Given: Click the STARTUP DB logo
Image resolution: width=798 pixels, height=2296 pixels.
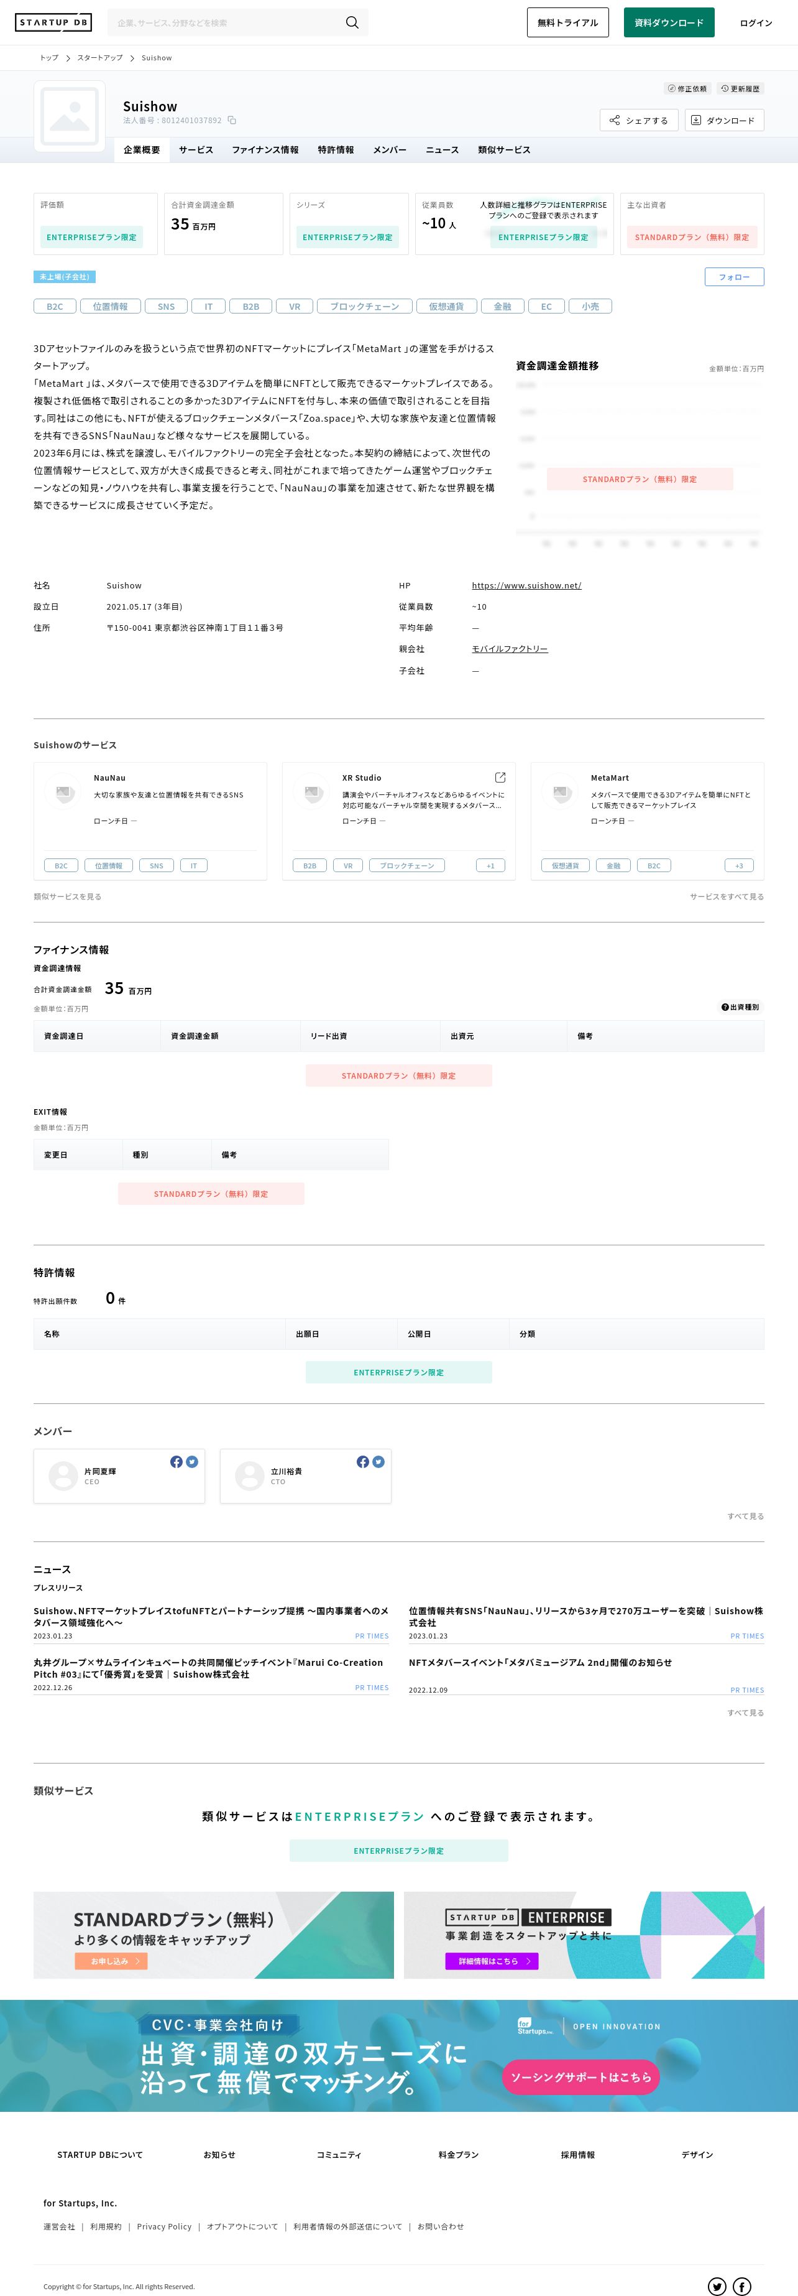Looking at the screenshot, I should pyautogui.click(x=53, y=22).
